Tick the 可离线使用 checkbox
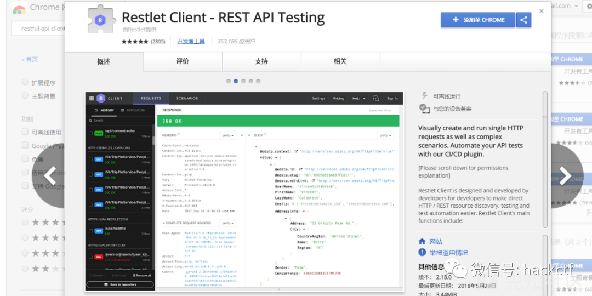Viewport: 592px width, 296px height. click(x=25, y=132)
